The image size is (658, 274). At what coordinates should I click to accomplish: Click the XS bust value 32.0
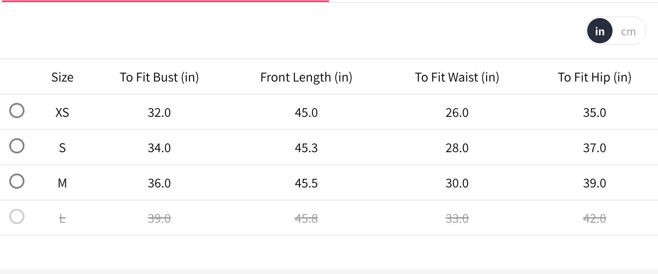[x=159, y=113]
